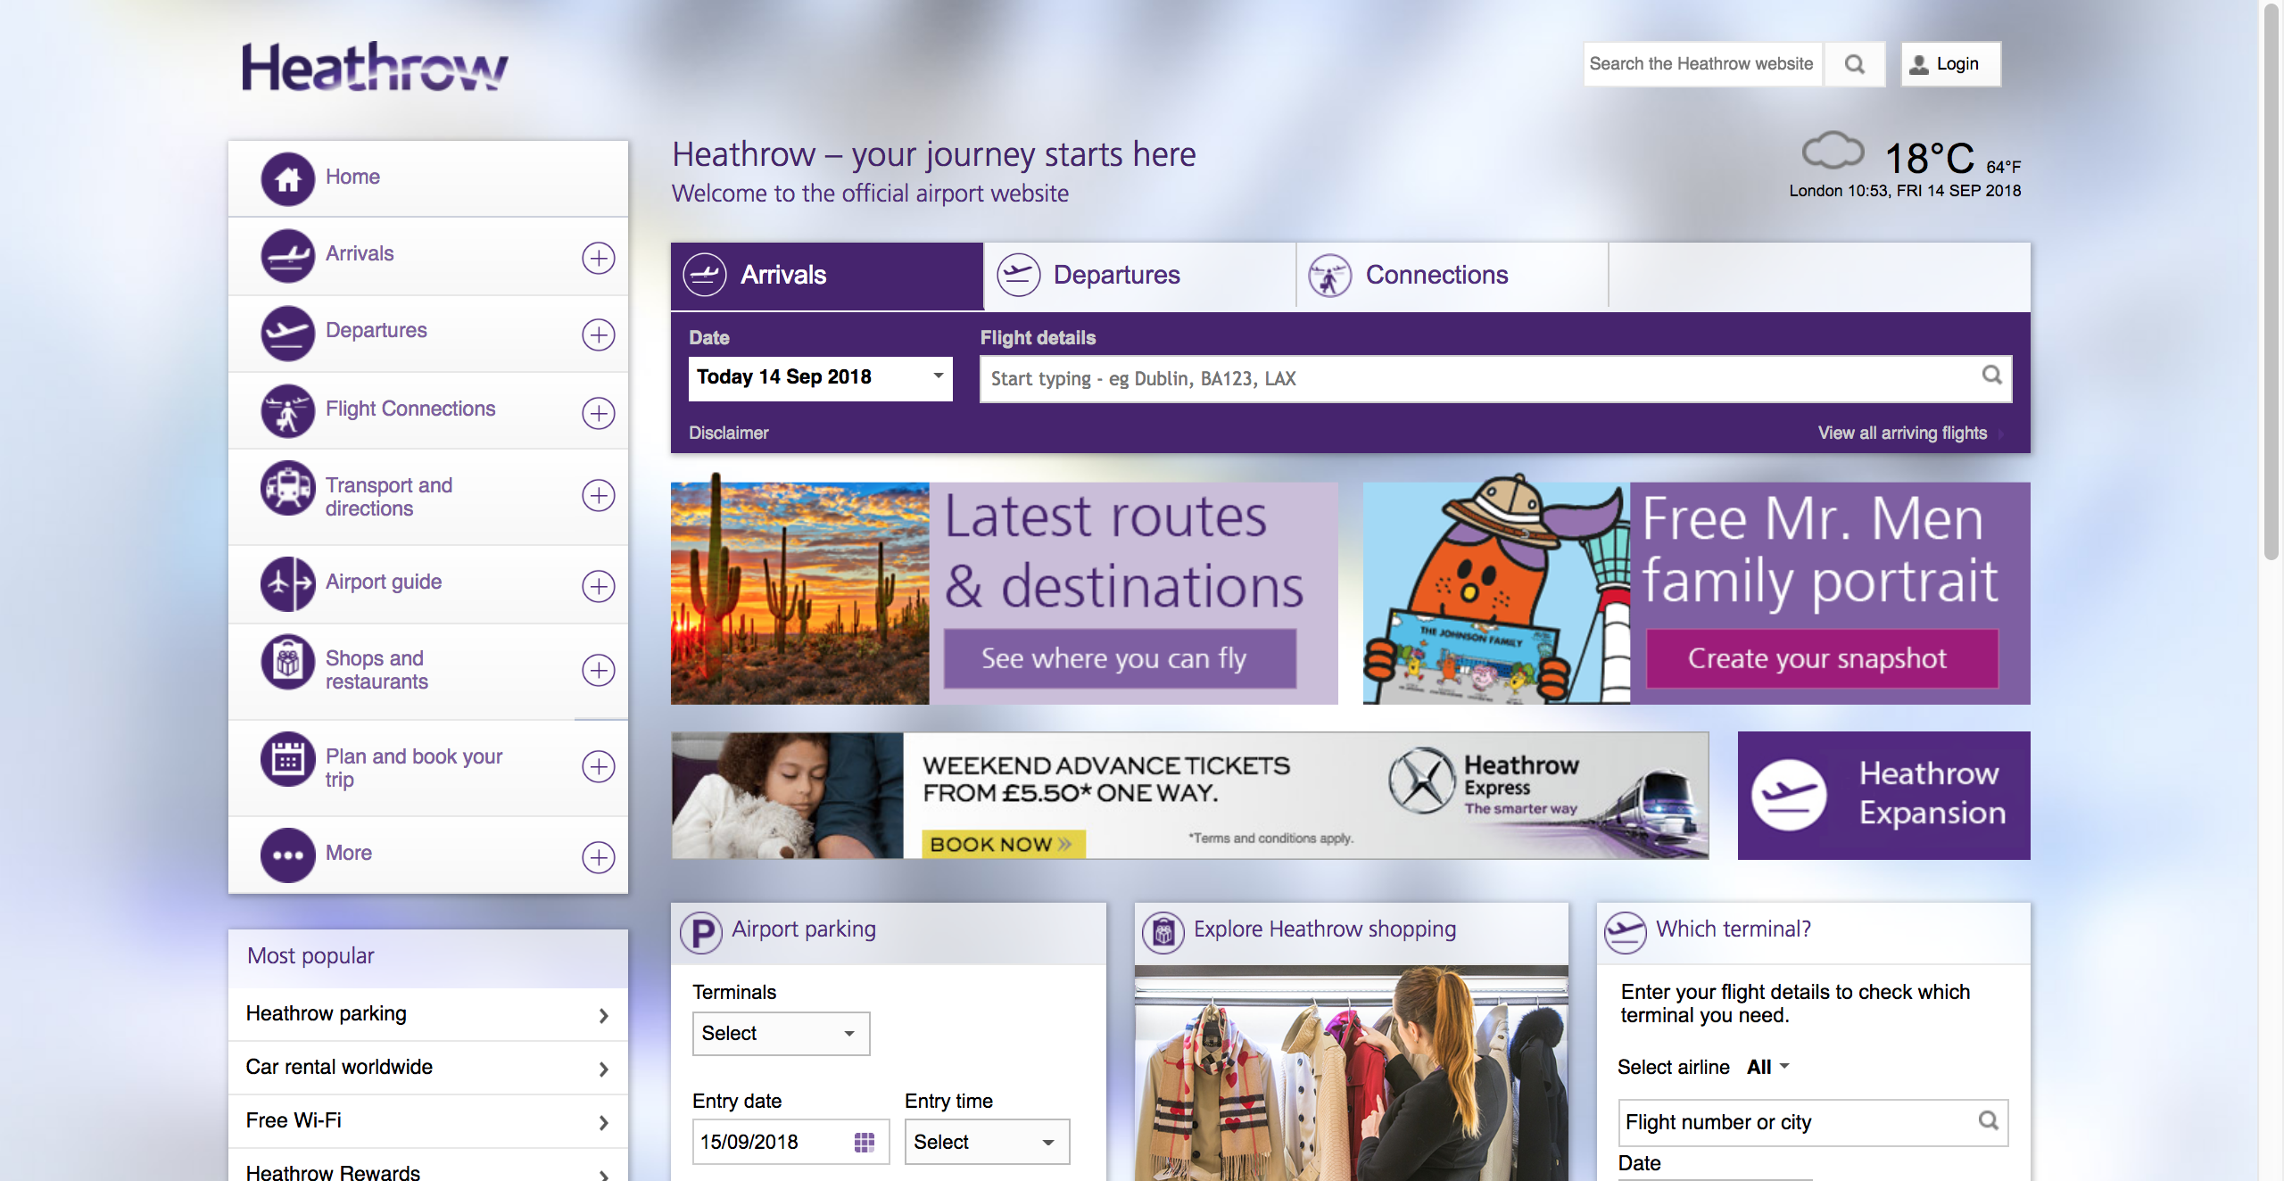
Task: Click the Departures plane icon in sidebar
Action: point(287,333)
